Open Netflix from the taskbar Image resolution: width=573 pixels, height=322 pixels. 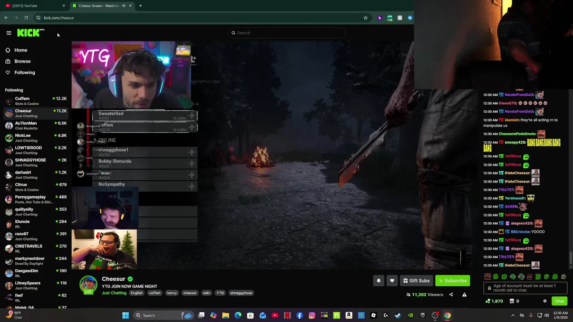point(287,315)
